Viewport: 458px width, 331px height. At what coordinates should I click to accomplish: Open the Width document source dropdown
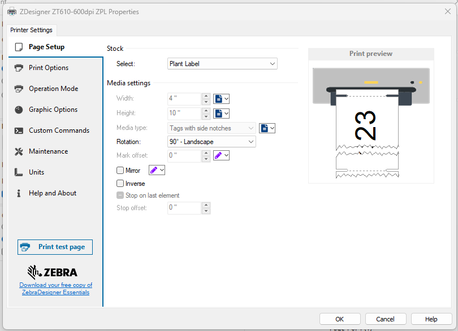click(221, 99)
